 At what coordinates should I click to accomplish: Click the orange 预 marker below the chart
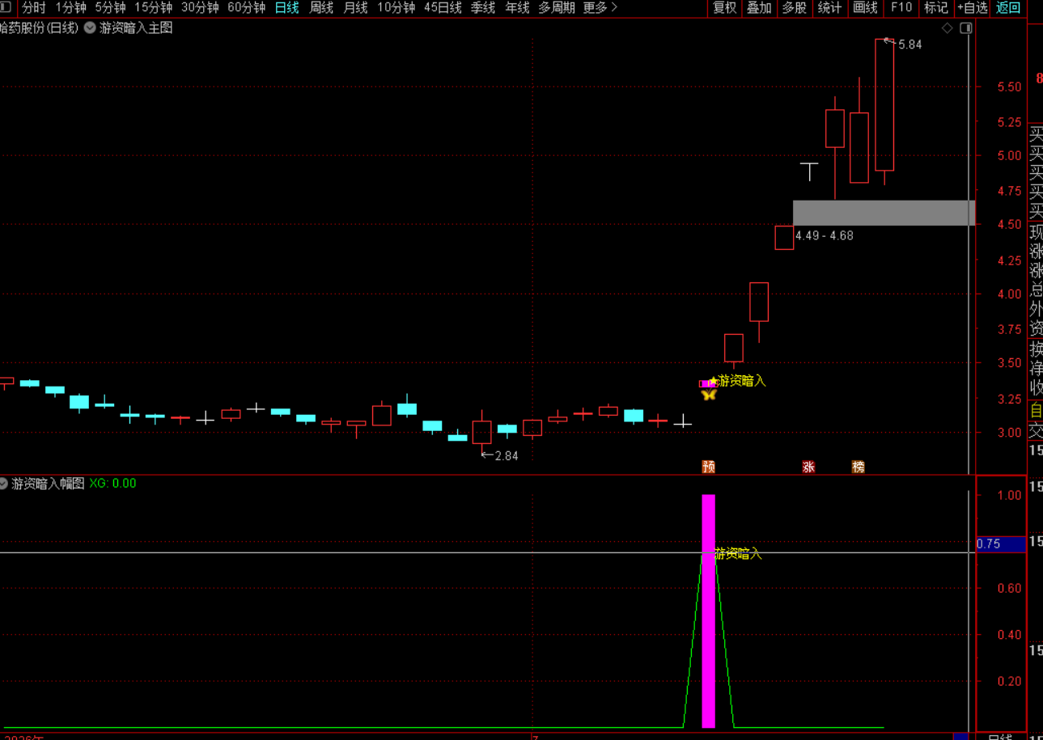[x=709, y=467]
